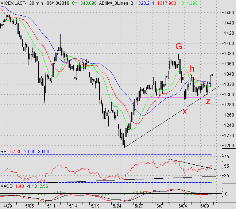Click the red x annotation label
The height and width of the screenshot is (209, 236).
[x=185, y=111]
